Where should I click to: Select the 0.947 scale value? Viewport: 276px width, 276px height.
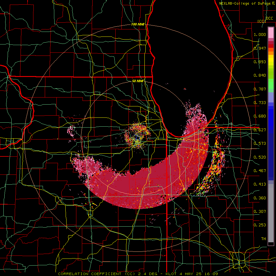point(260,48)
